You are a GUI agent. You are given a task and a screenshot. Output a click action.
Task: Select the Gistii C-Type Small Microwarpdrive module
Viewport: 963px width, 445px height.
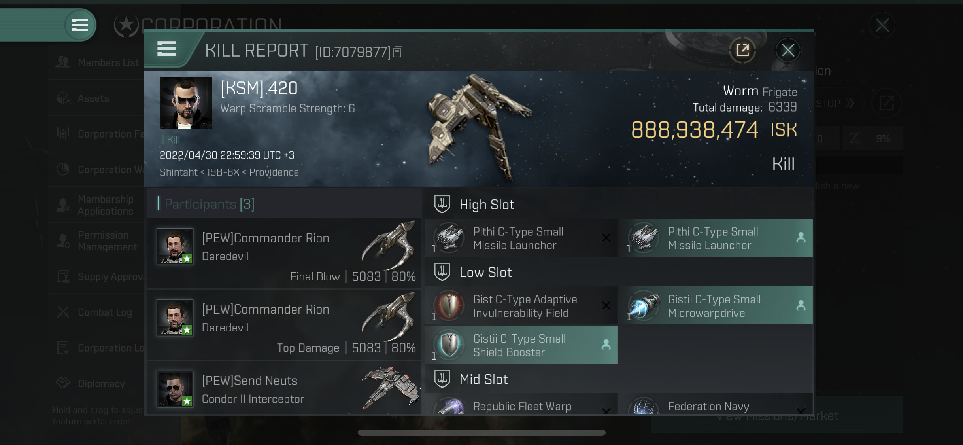[716, 305]
